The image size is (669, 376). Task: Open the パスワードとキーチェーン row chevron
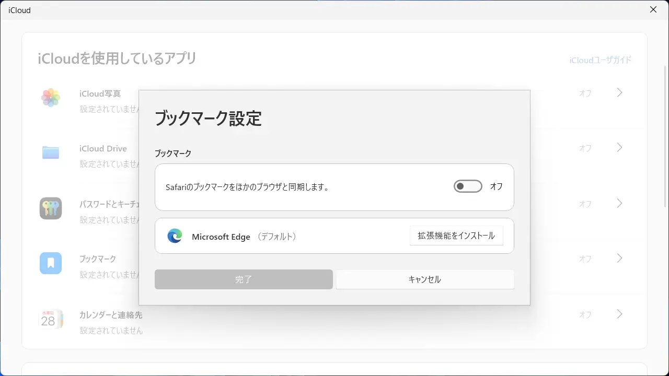[x=619, y=203]
